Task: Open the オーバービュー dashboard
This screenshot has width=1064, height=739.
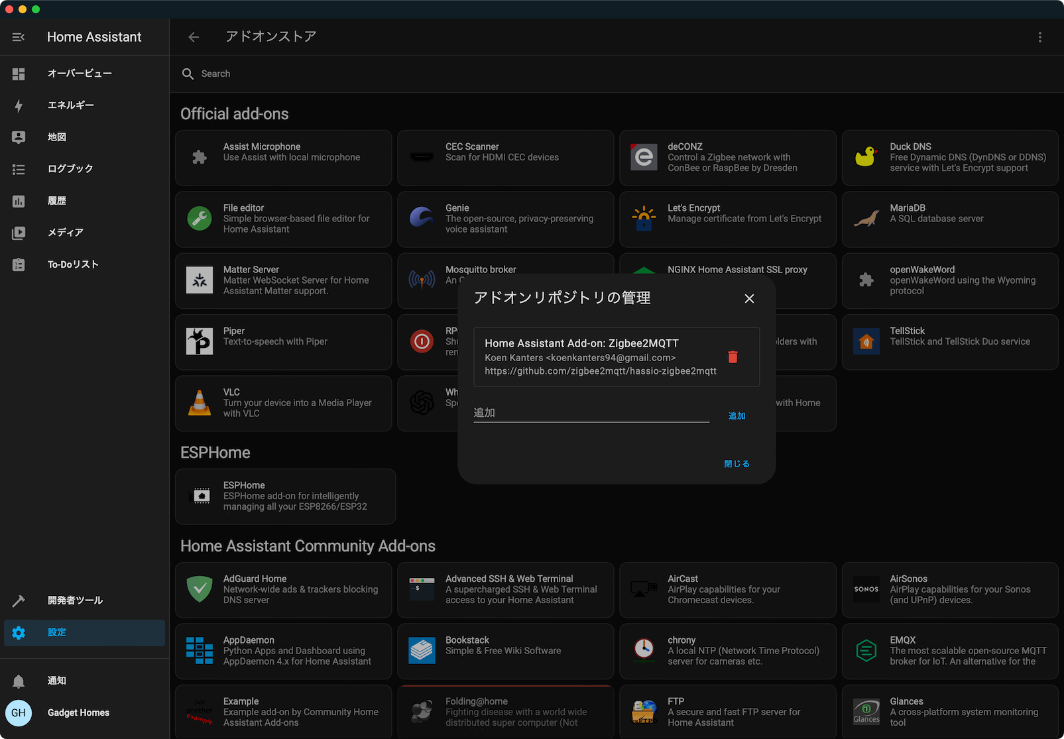Action: pyautogui.click(x=85, y=74)
